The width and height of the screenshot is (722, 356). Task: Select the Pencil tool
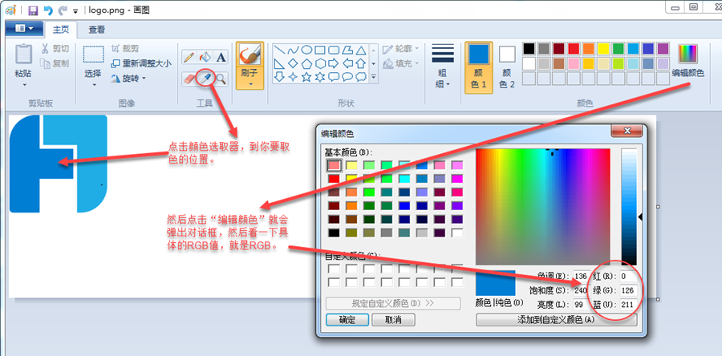[x=189, y=57]
